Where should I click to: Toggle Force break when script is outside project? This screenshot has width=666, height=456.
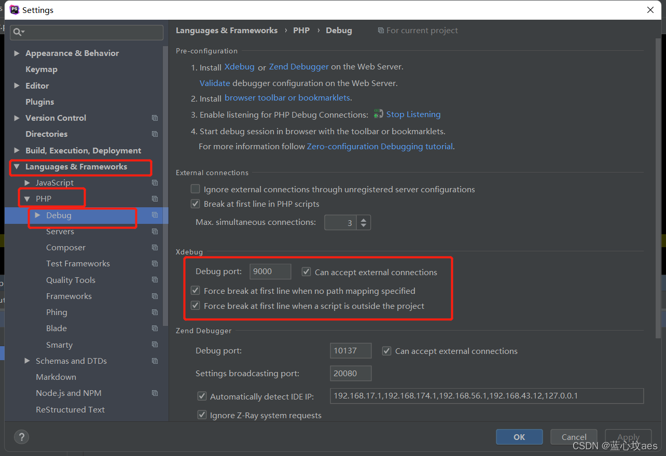196,306
